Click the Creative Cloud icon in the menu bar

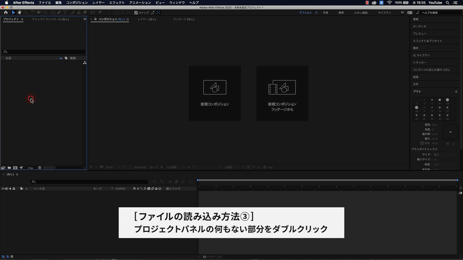373,2
